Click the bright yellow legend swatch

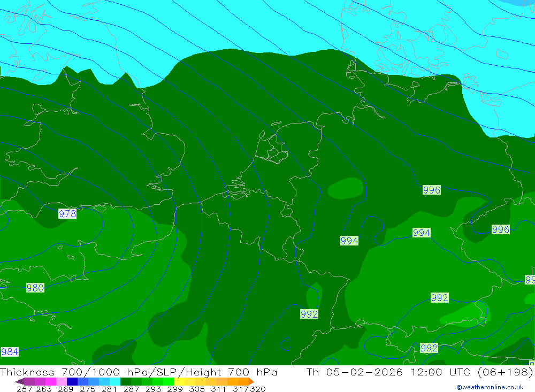tap(179, 381)
